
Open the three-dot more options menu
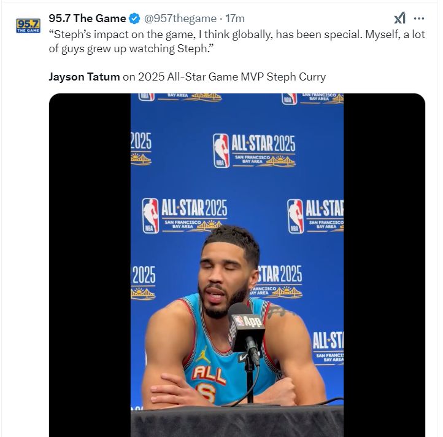point(419,18)
